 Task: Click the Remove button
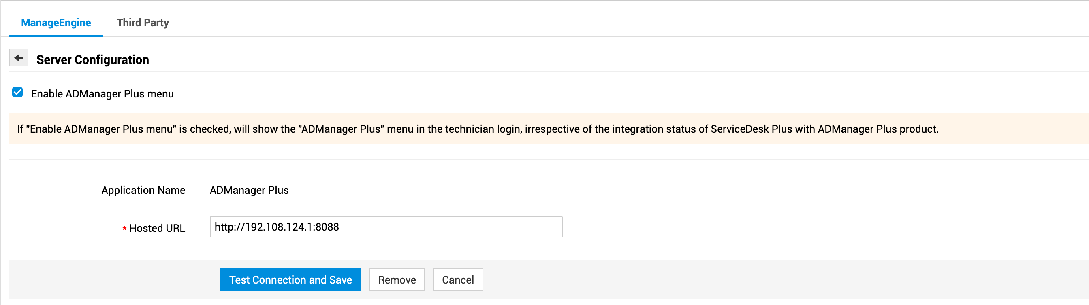pyautogui.click(x=397, y=280)
